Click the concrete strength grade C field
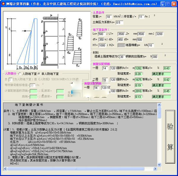The height and width of the screenshot is (176, 178). click(x=122, y=57)
